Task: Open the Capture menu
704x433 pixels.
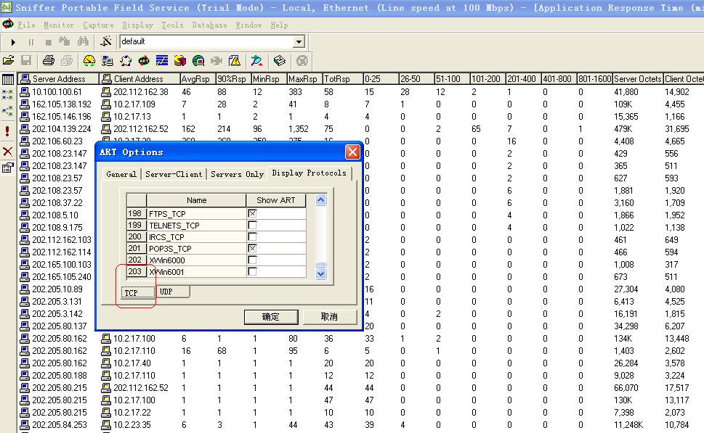Action: 98,25
